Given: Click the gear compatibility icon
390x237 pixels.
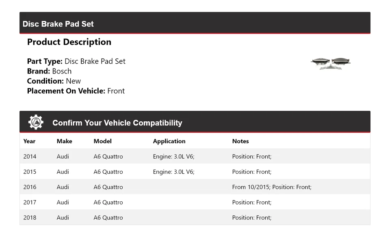Looking at the screenshot, I should pos(36,122).
